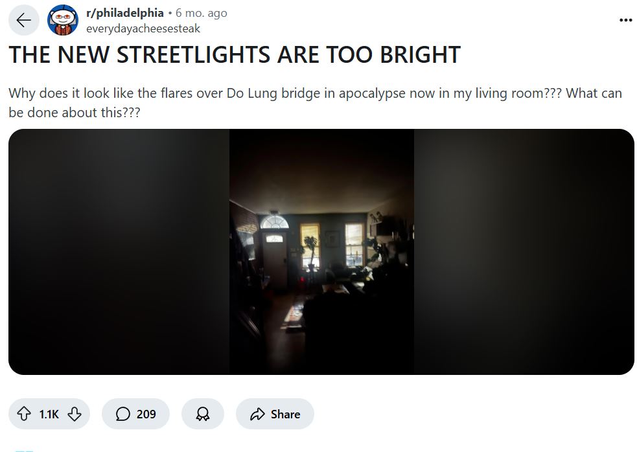Open the 209 comments thread
The height and width of the screenshot is (452, 637).
pos(136,414)
